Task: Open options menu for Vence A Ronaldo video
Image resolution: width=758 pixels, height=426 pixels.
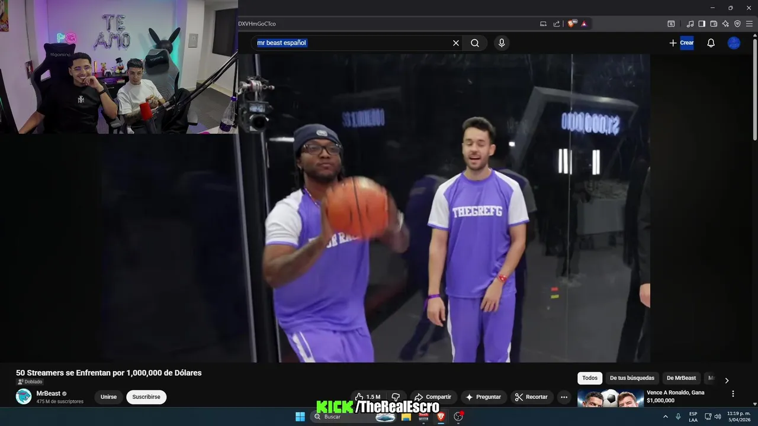Action: pos(733,393)
